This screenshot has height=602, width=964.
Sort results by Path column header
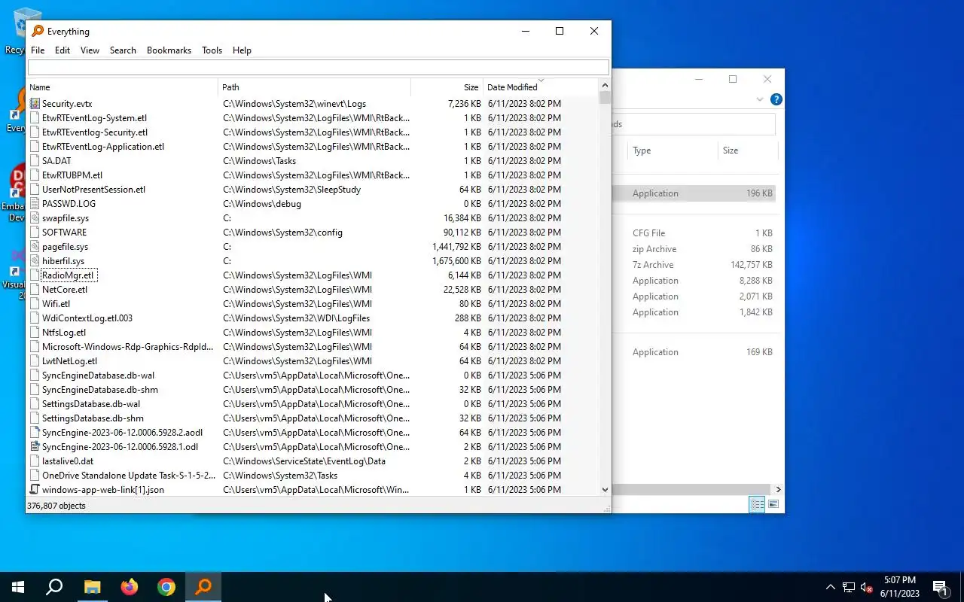tap(315, 87)
